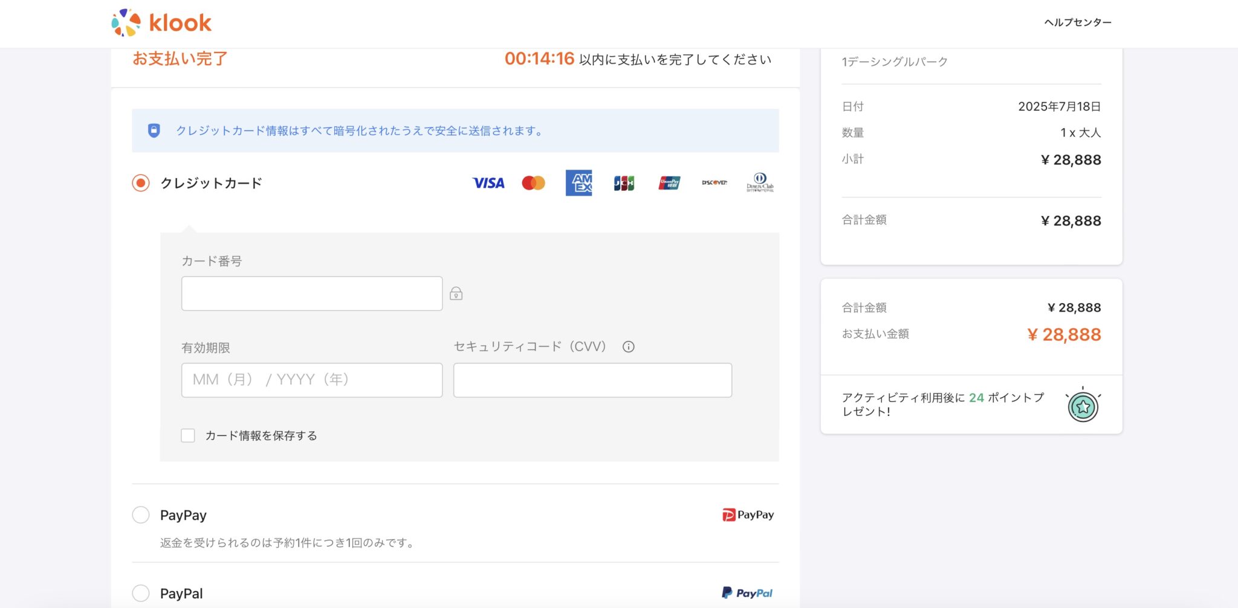The height and width of the screenshot is (608, 1238).
Task: Select PayPay as payment method
Action: click(x=141, y=515)
